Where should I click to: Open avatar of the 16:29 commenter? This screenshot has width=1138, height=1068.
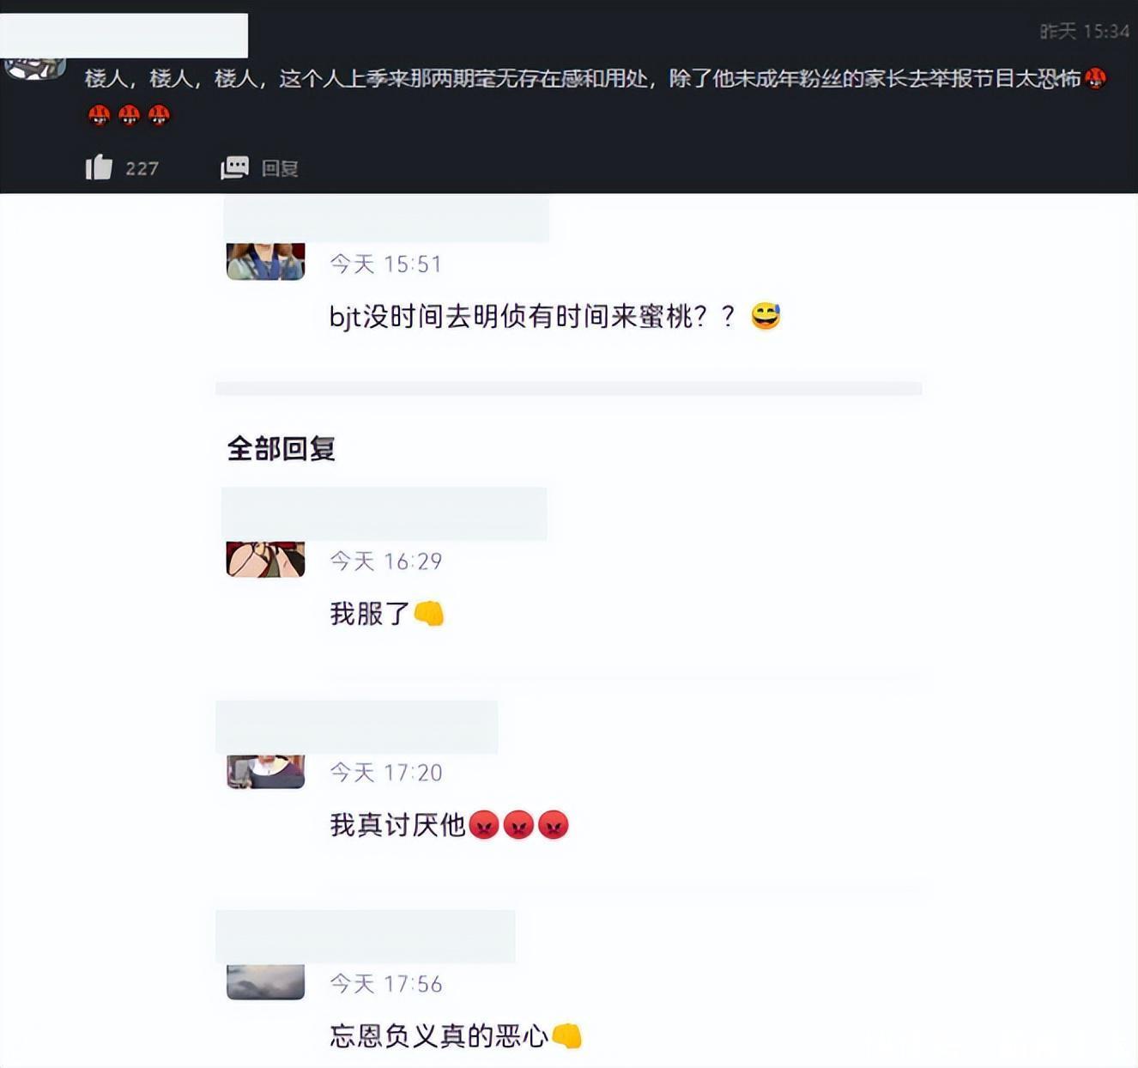265,560
